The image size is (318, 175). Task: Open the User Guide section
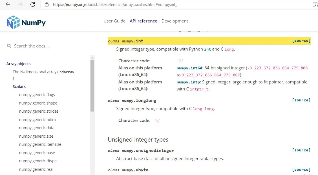(x=114, y=21)
